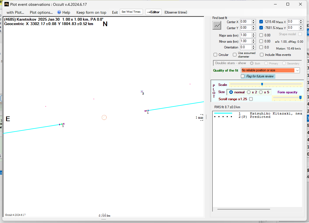Click the Set 'Miss' Times button
This screenshot has width=309, height=223.
[131, 12]
